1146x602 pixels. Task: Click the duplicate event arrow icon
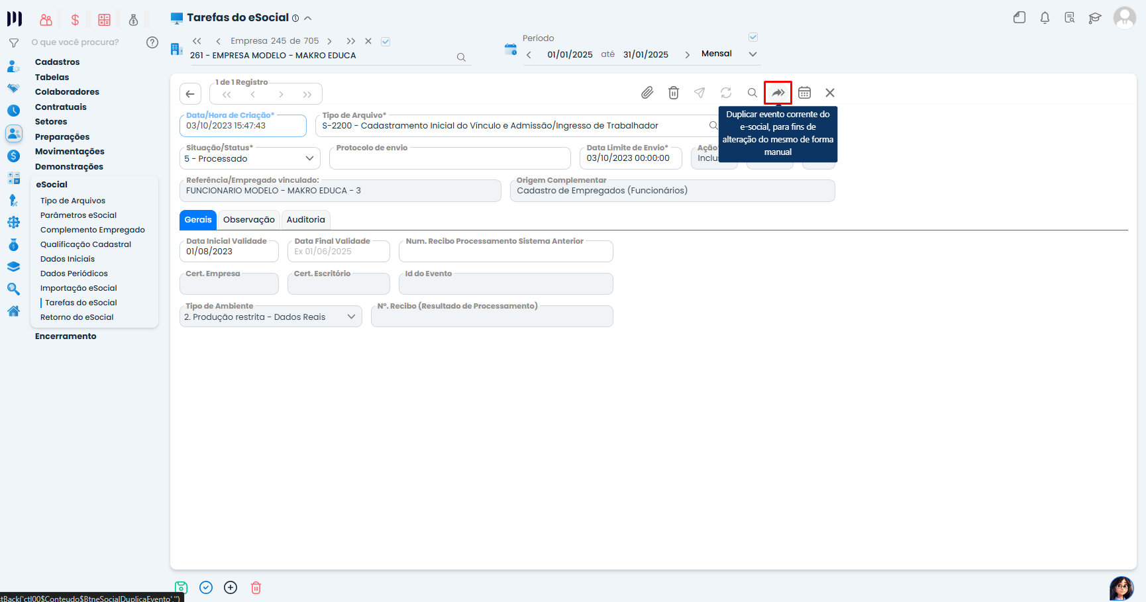[778, 93]
